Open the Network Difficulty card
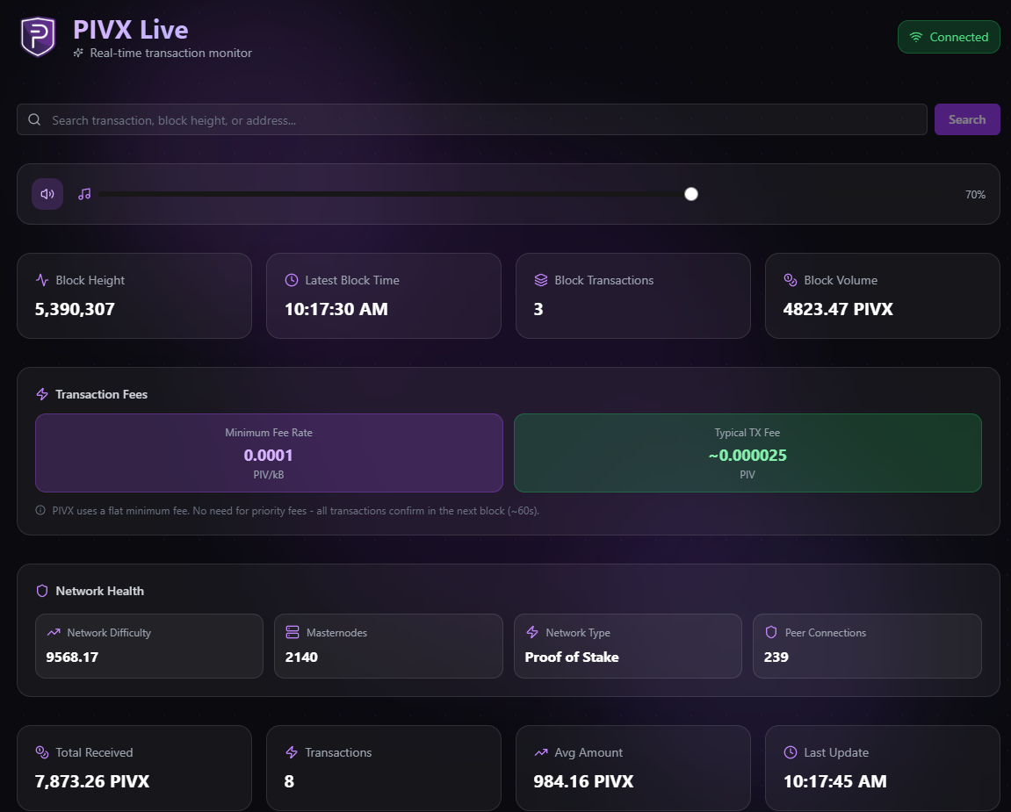Image resolution: width=1011 pixels, height=812 pixels. click(149, 646)
